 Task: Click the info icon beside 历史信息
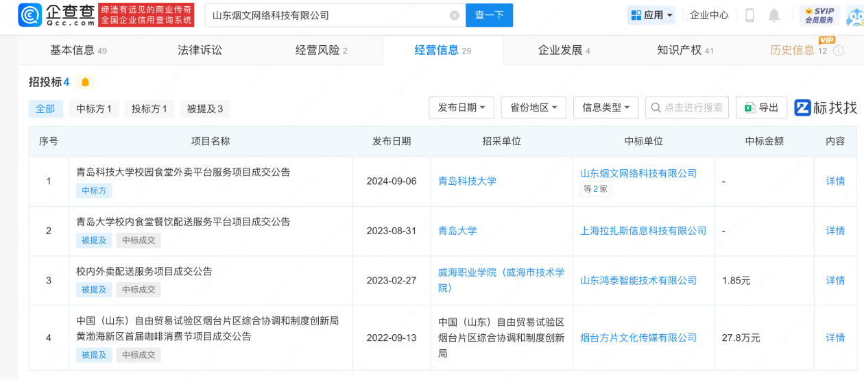839,51
